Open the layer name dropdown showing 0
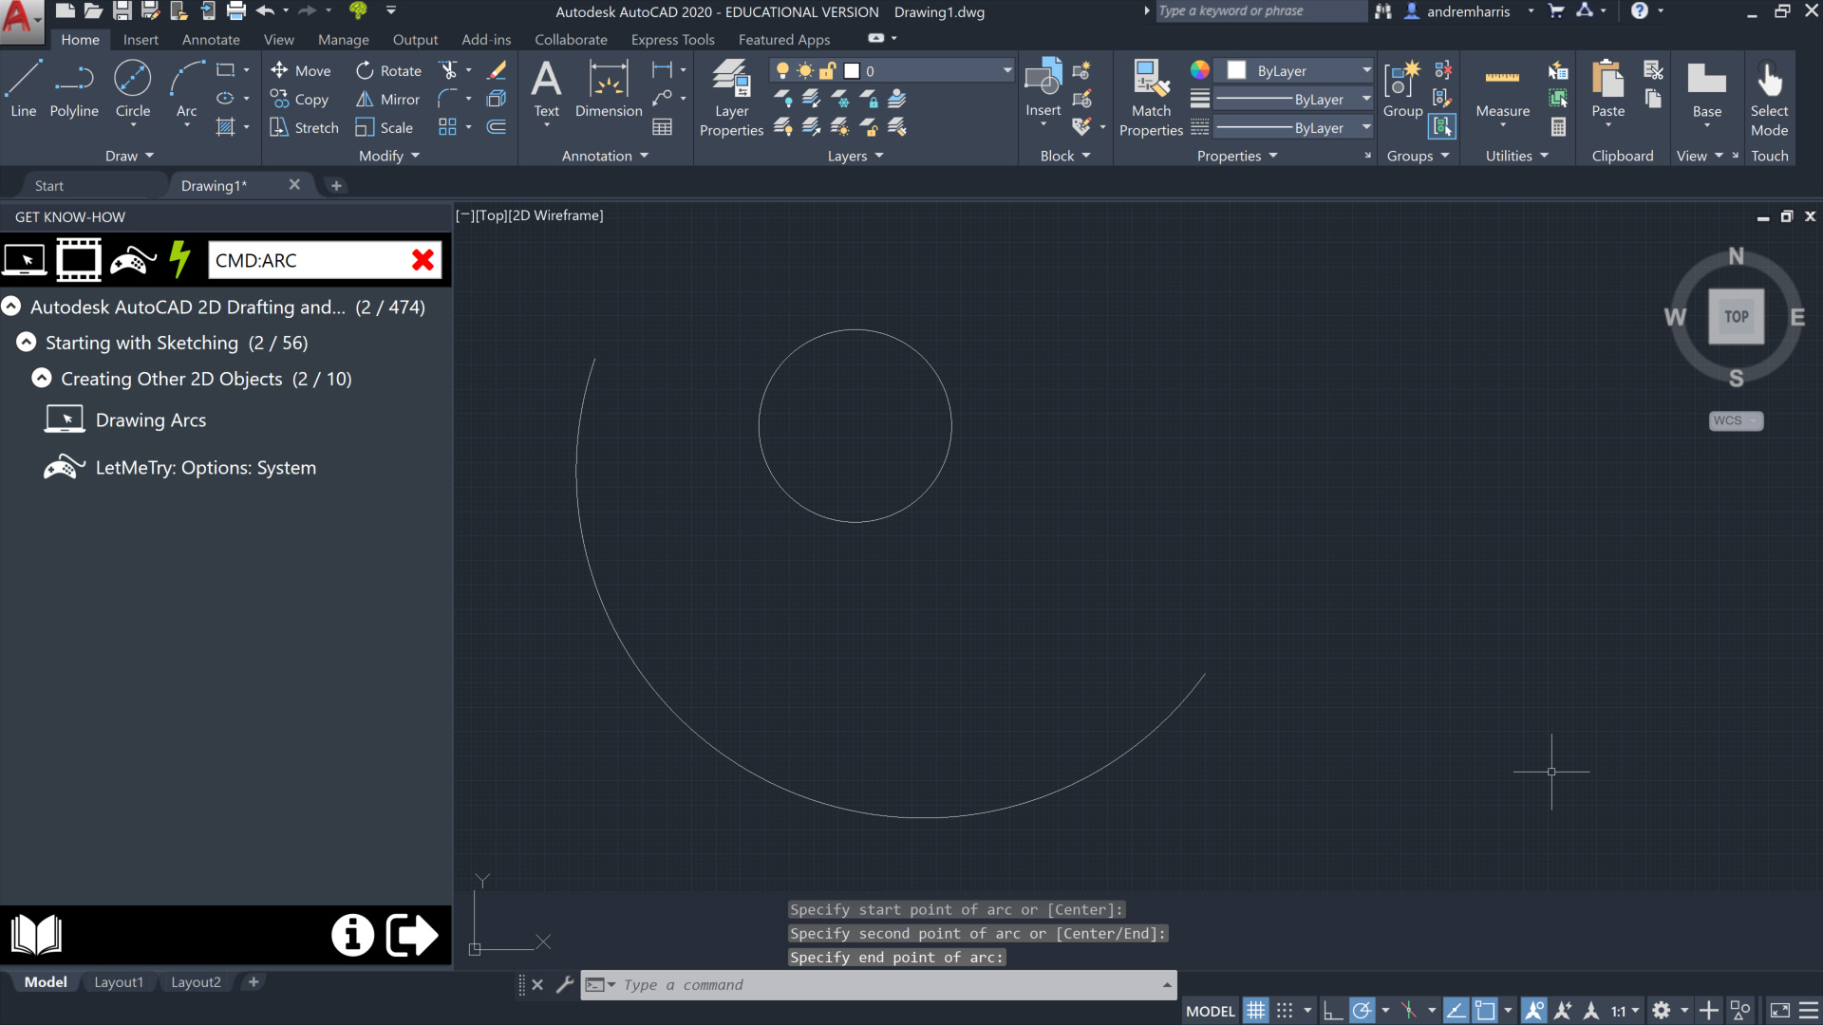This screenshot has width=1823, height=1025. 1006,71
